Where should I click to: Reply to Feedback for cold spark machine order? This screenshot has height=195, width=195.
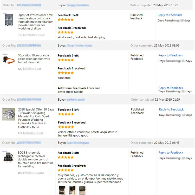[170, 15]
